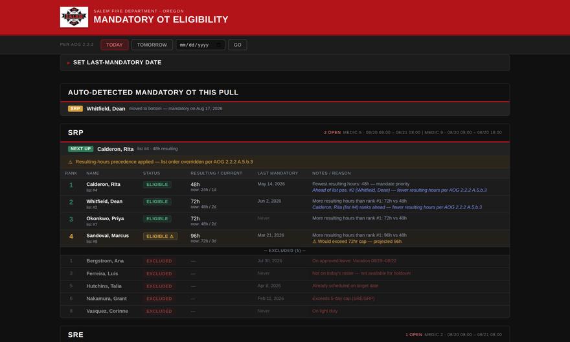Click Okonkwo, Priya in rank 3 row

(105, 218)
